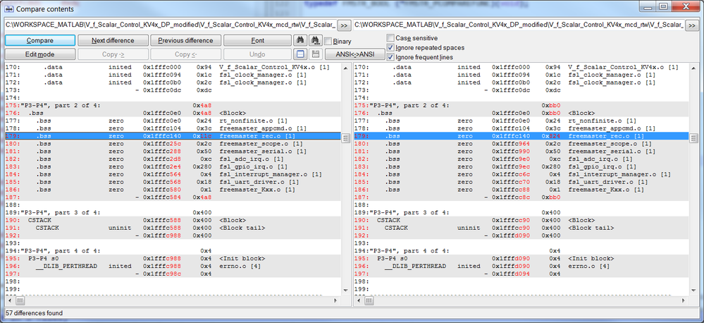
Task: Click the right file path field
Action: click(519, 25)
